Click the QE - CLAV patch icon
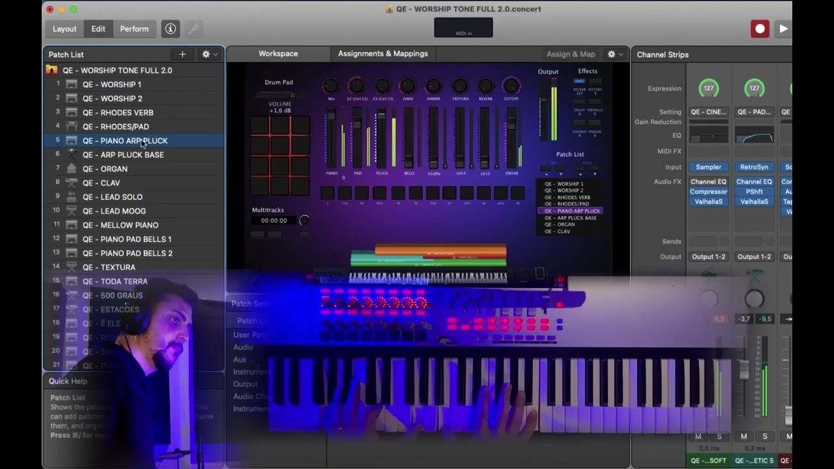Viewport: 834px width, 469px height. coord(72,183)
